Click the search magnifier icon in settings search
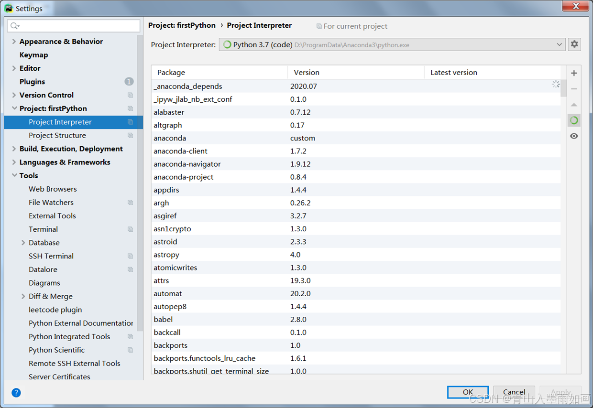 pyautogui.click(x=15, y=26)
